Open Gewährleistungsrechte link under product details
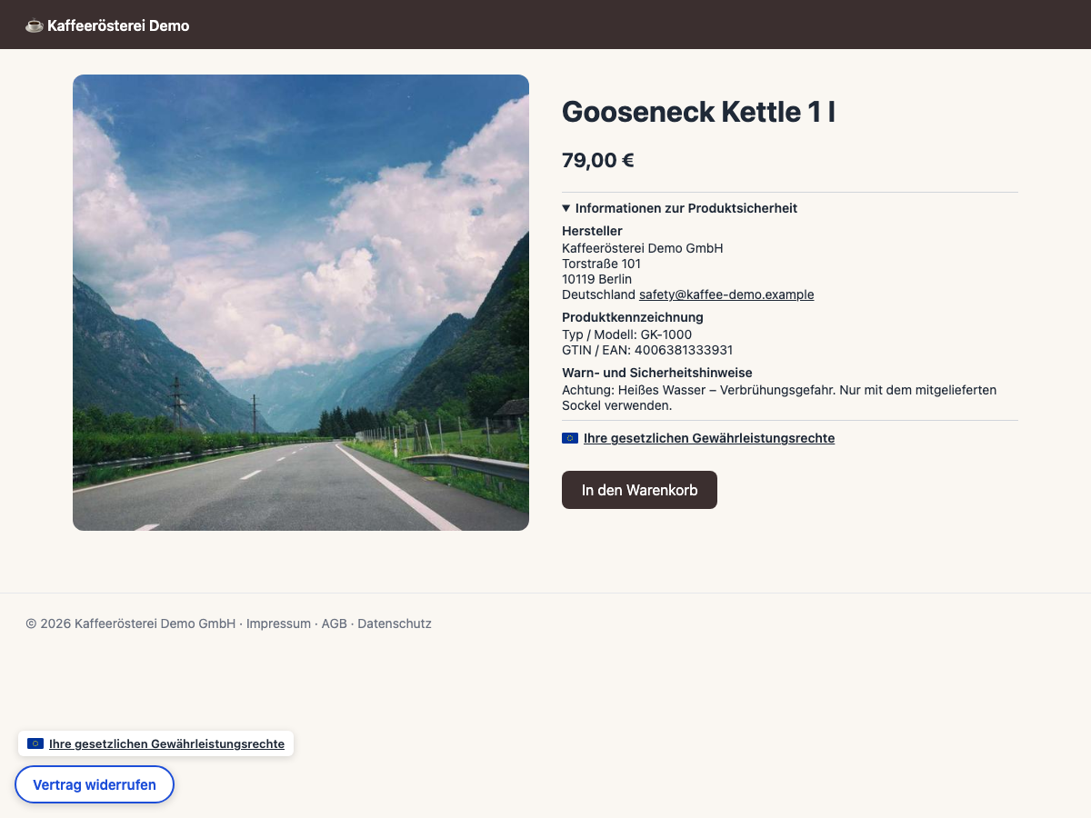The image size is (1091, 818). pyautogui.click(x=709, y=438)
